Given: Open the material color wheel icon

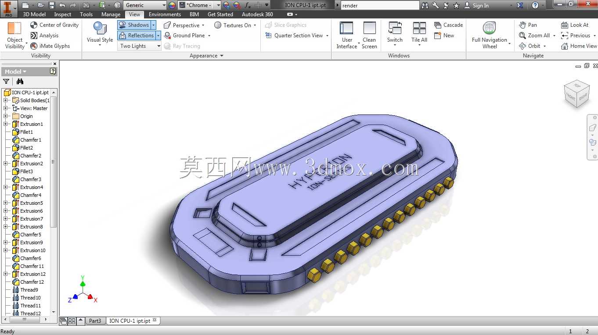Looking at the screenshot, I should 172,5.
